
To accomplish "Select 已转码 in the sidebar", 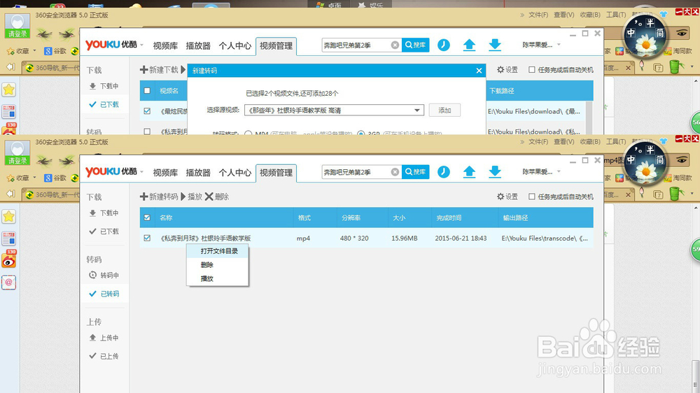I will (x=104, y=294).
